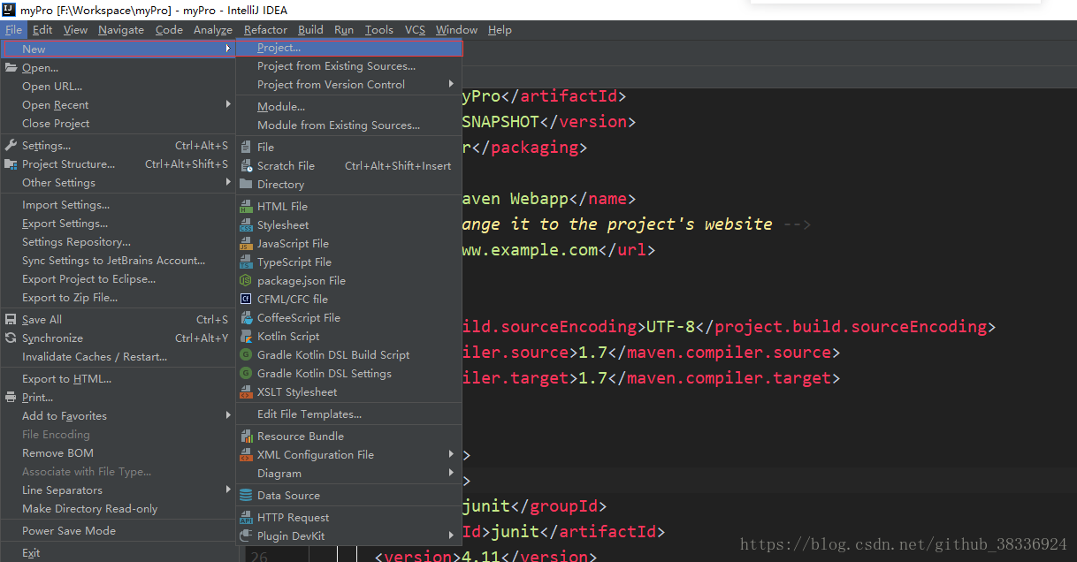Click the Directory folder icon
1077x562 pixels.
point(246,184)
